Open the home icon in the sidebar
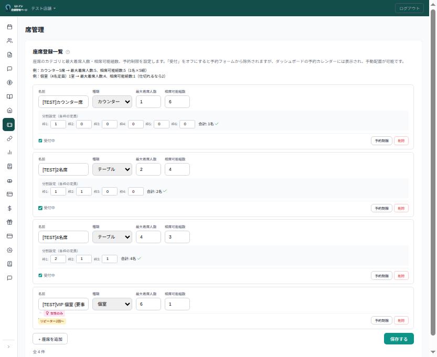437x357 pixels. [9, 111]
